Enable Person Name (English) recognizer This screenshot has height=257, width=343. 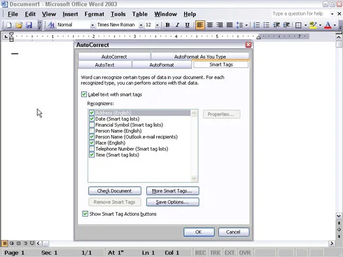point(91,131)
